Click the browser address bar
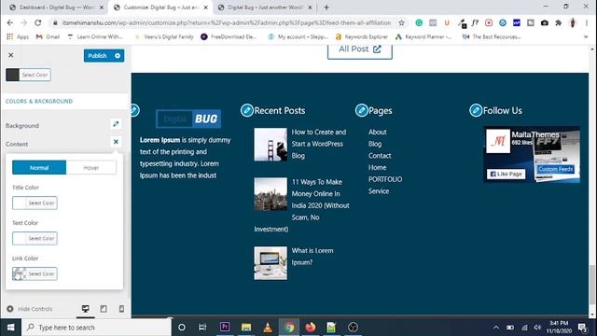Screen dimensions: 597x336 click(227, 22)
